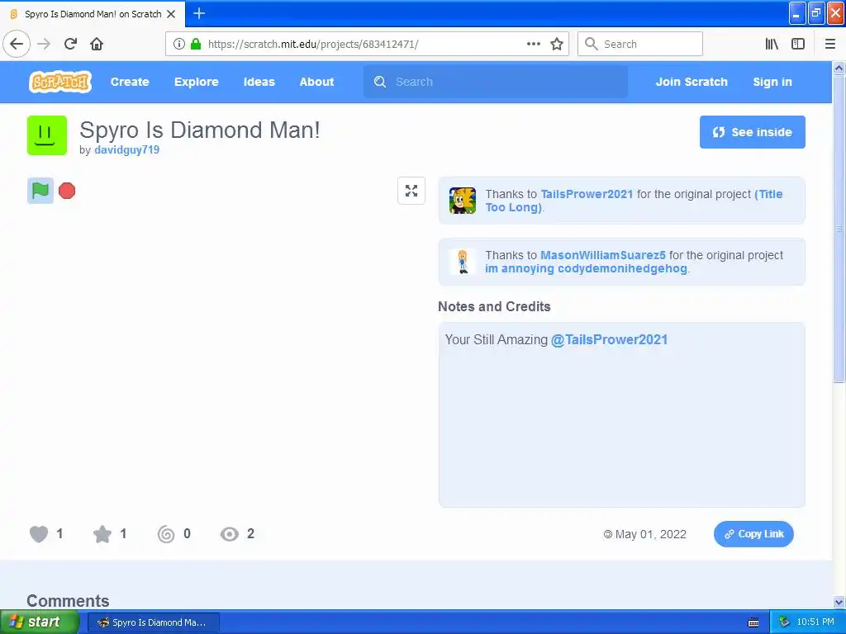
Task: Open the Create menu item
Action: coord(130,82)
